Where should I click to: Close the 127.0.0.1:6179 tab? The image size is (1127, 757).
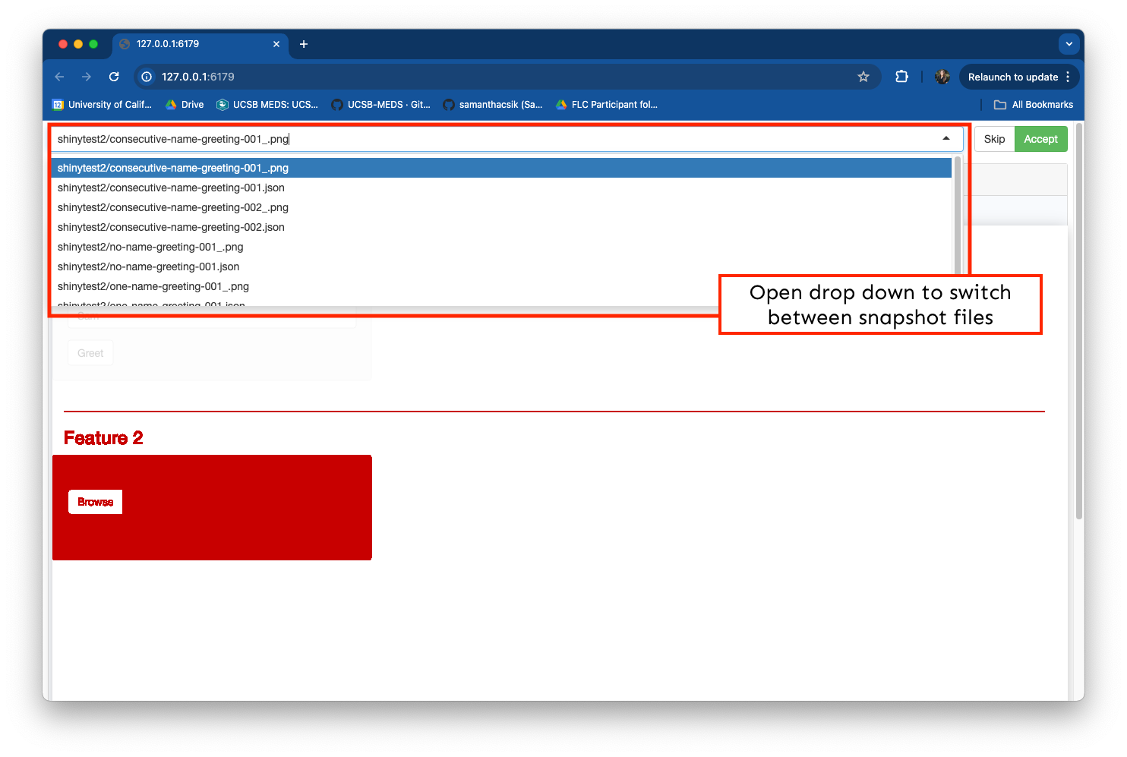(276, 44)
